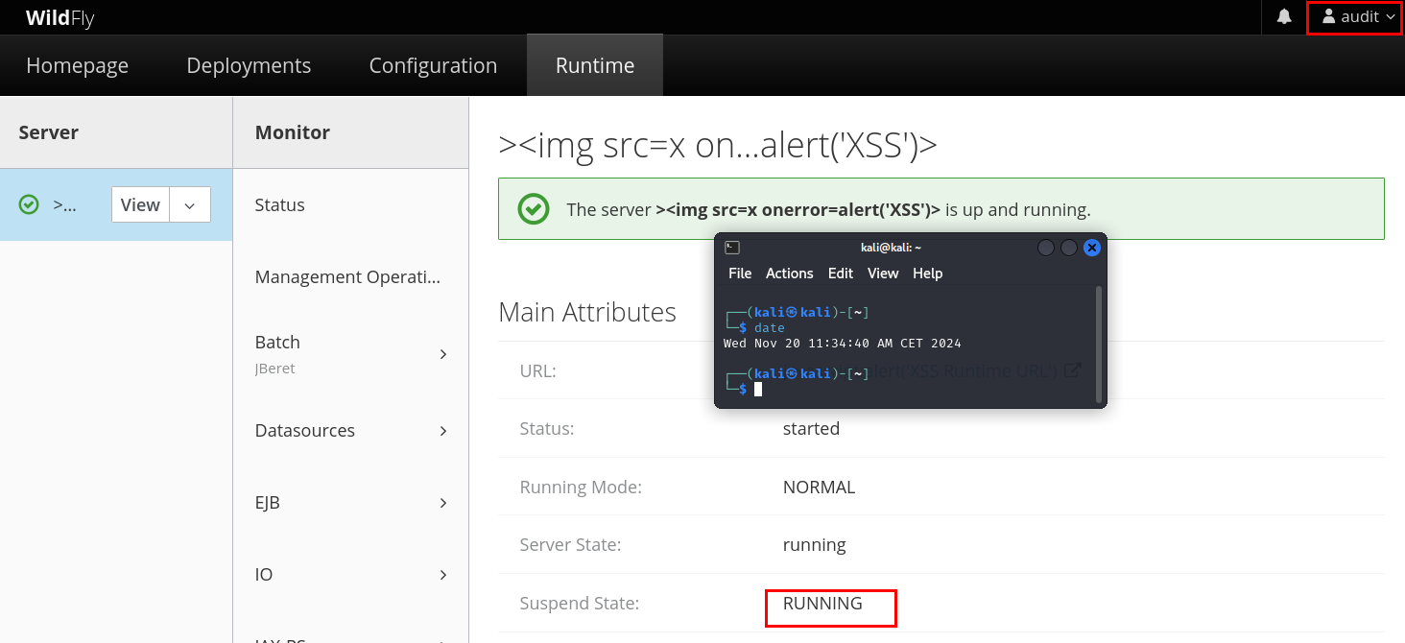Click the 'Status:' attribute label
The height and width of the screenshot is (643, 1405).
point(547,428)
